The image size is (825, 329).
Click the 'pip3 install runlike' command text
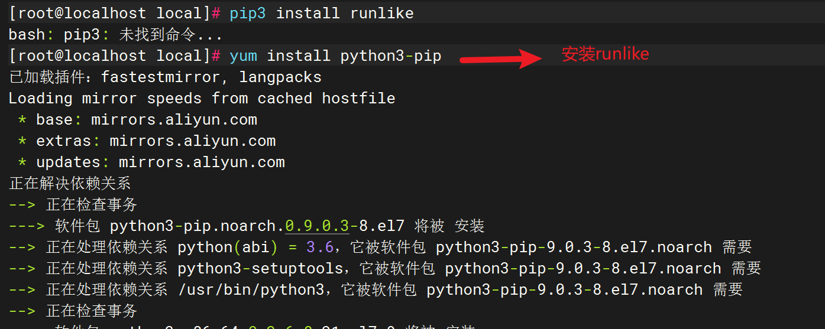322,13
